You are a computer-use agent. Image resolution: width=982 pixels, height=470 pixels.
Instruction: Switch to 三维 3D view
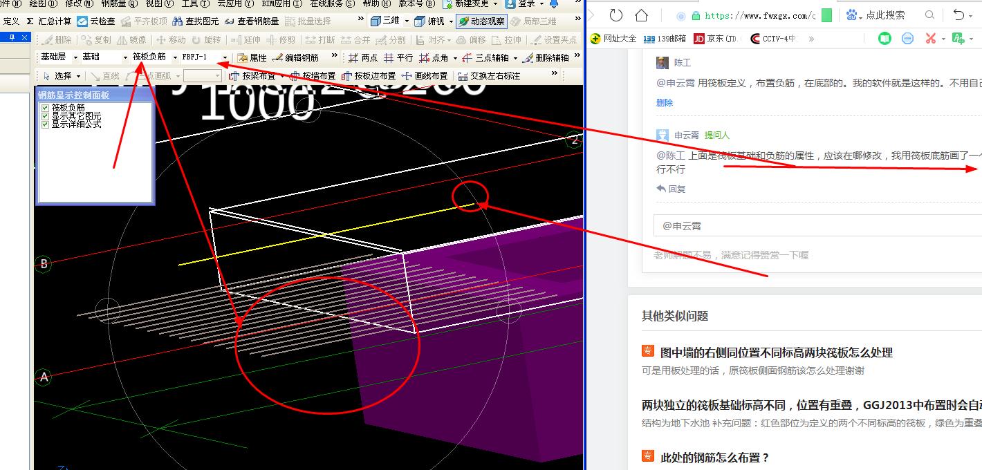[x=385, y=21]
